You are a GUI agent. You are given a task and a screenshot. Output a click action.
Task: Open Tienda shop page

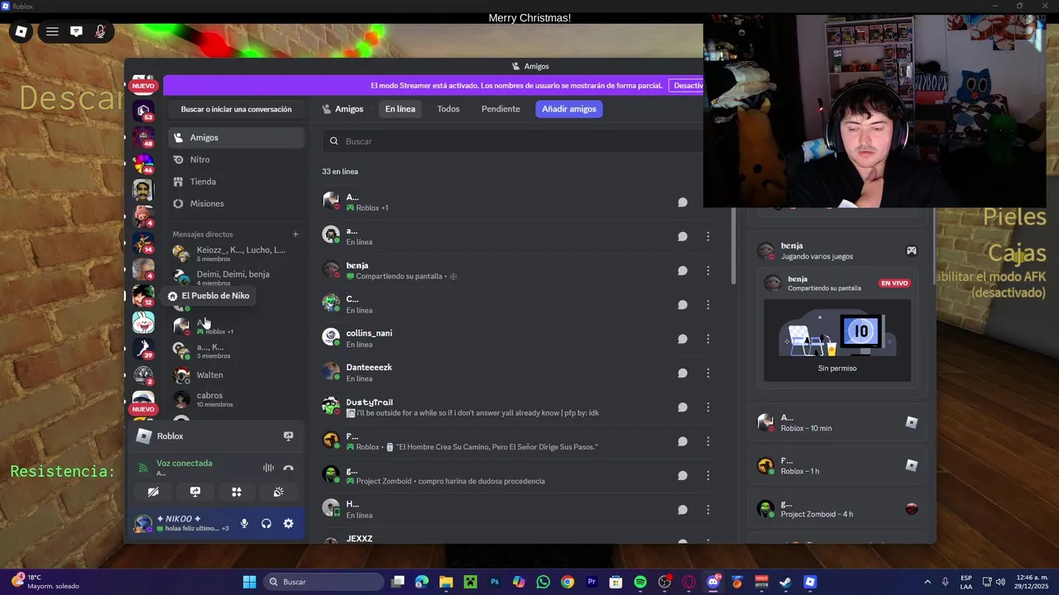click(x=236, y=182)
